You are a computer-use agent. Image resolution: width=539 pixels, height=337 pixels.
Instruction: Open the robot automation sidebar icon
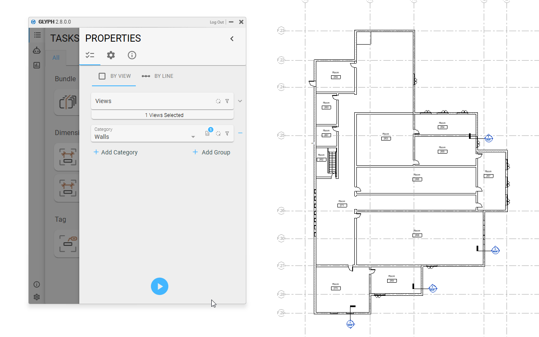click(x=37, y=50)
